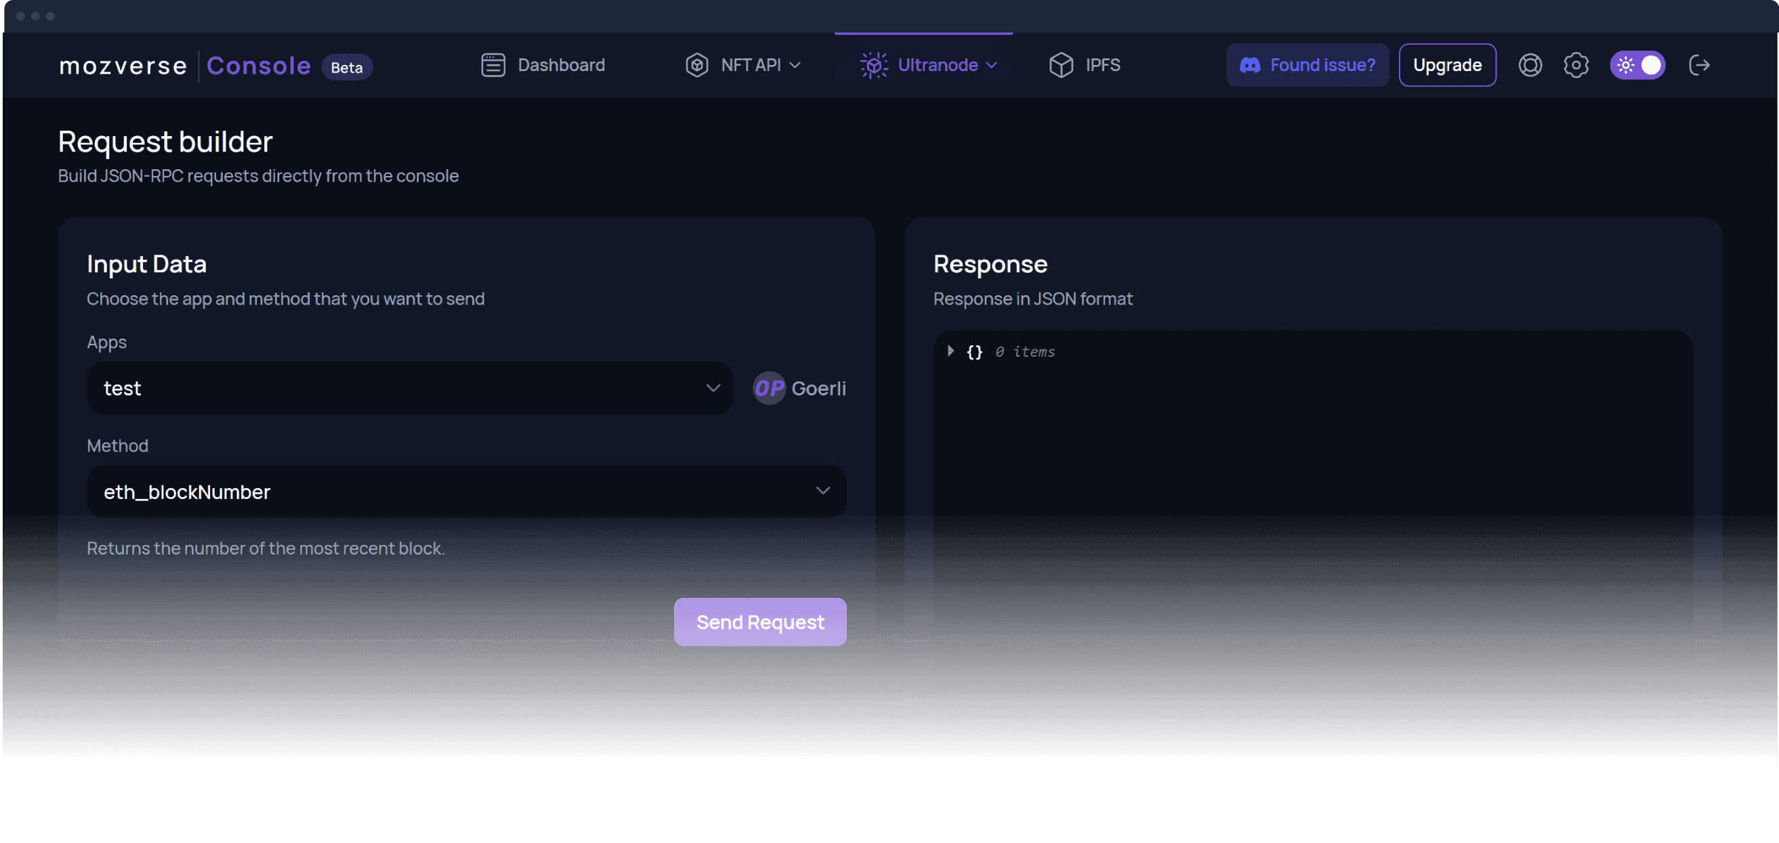Image resolution: width=1779 pixels, height=843 pixels.
Task: Click the NFT API hexagon icon
Action: (697, 65)
